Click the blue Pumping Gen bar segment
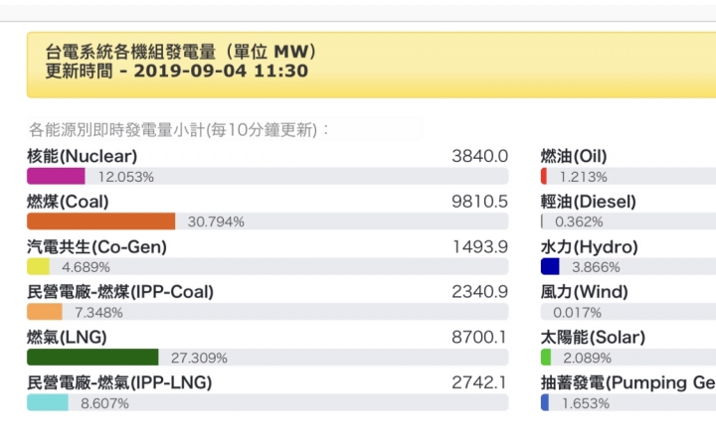 pyautogui.click(x=545, y=402)
